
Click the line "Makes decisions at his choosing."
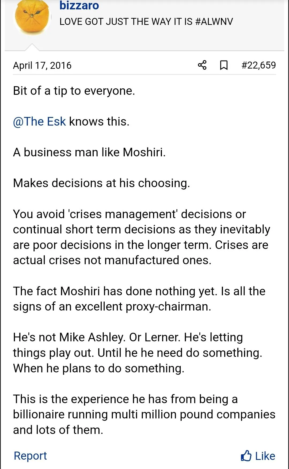click(x=101, y=183)
